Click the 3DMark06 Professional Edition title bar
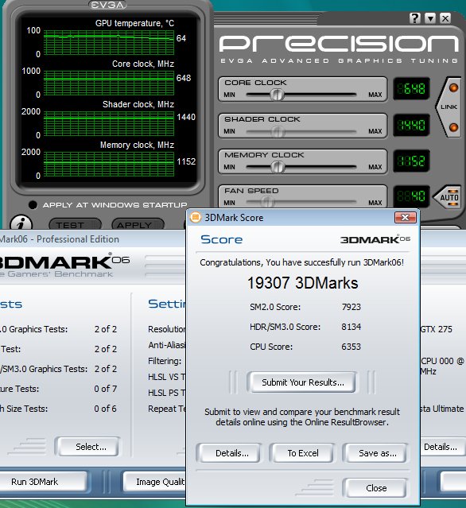466x508 pixels. 92,239
